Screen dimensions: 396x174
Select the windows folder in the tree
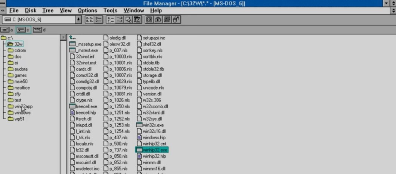click(x=22, y=113)
